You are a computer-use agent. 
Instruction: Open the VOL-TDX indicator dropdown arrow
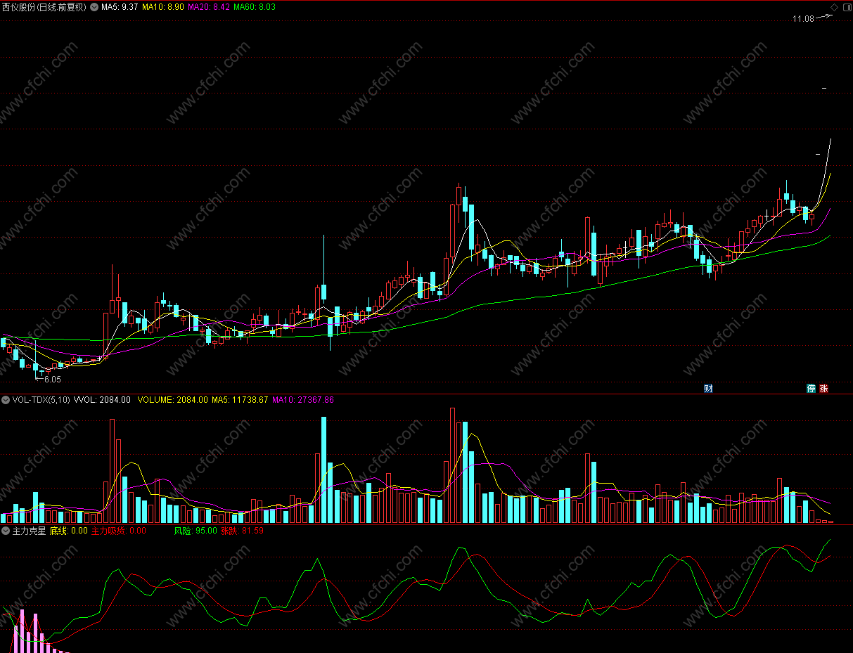click(x=6, y=400)
